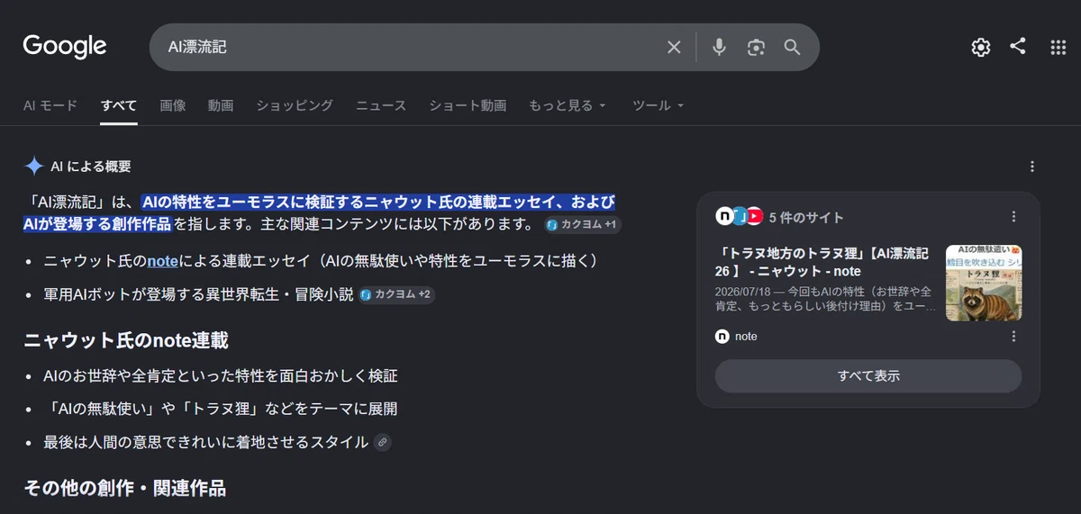Viewport: 1081px width, 514px height.
Task: Open Google Lens image search icon
Action: pos(756,48)
